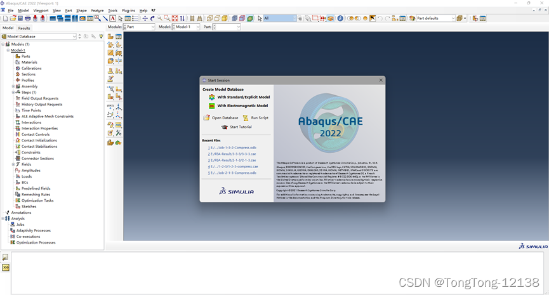This screenshot has width=549, height=295.
Task: Open the Plug-ins menu
Action: 128,11
